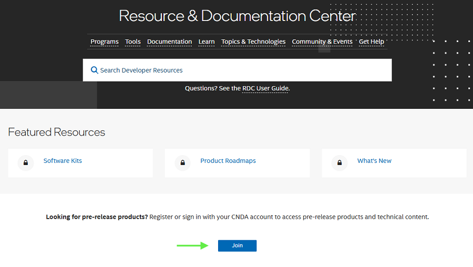This screenshot has height=267, width=473.
Task: Select Get Help in the navigation bar
Action: [372, 42]
